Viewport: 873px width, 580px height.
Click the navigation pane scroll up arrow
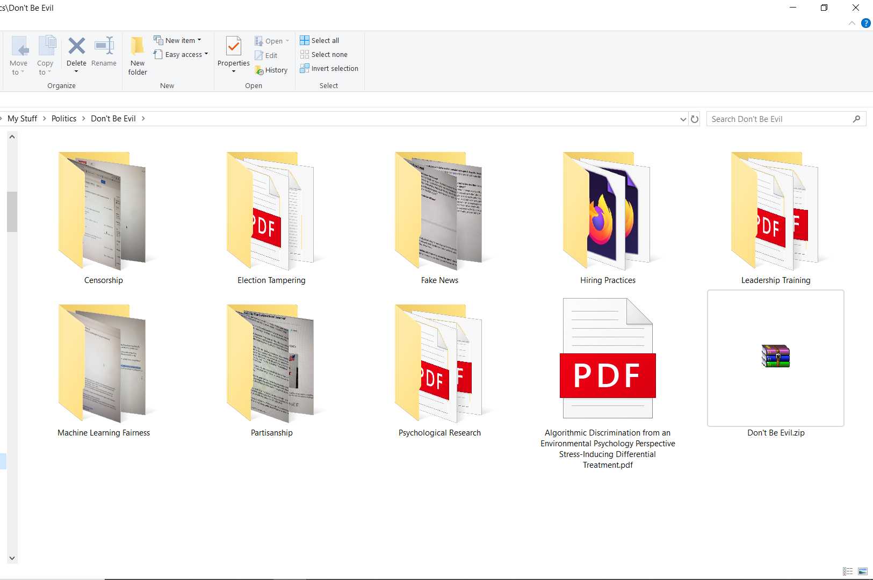pos(12,137)
